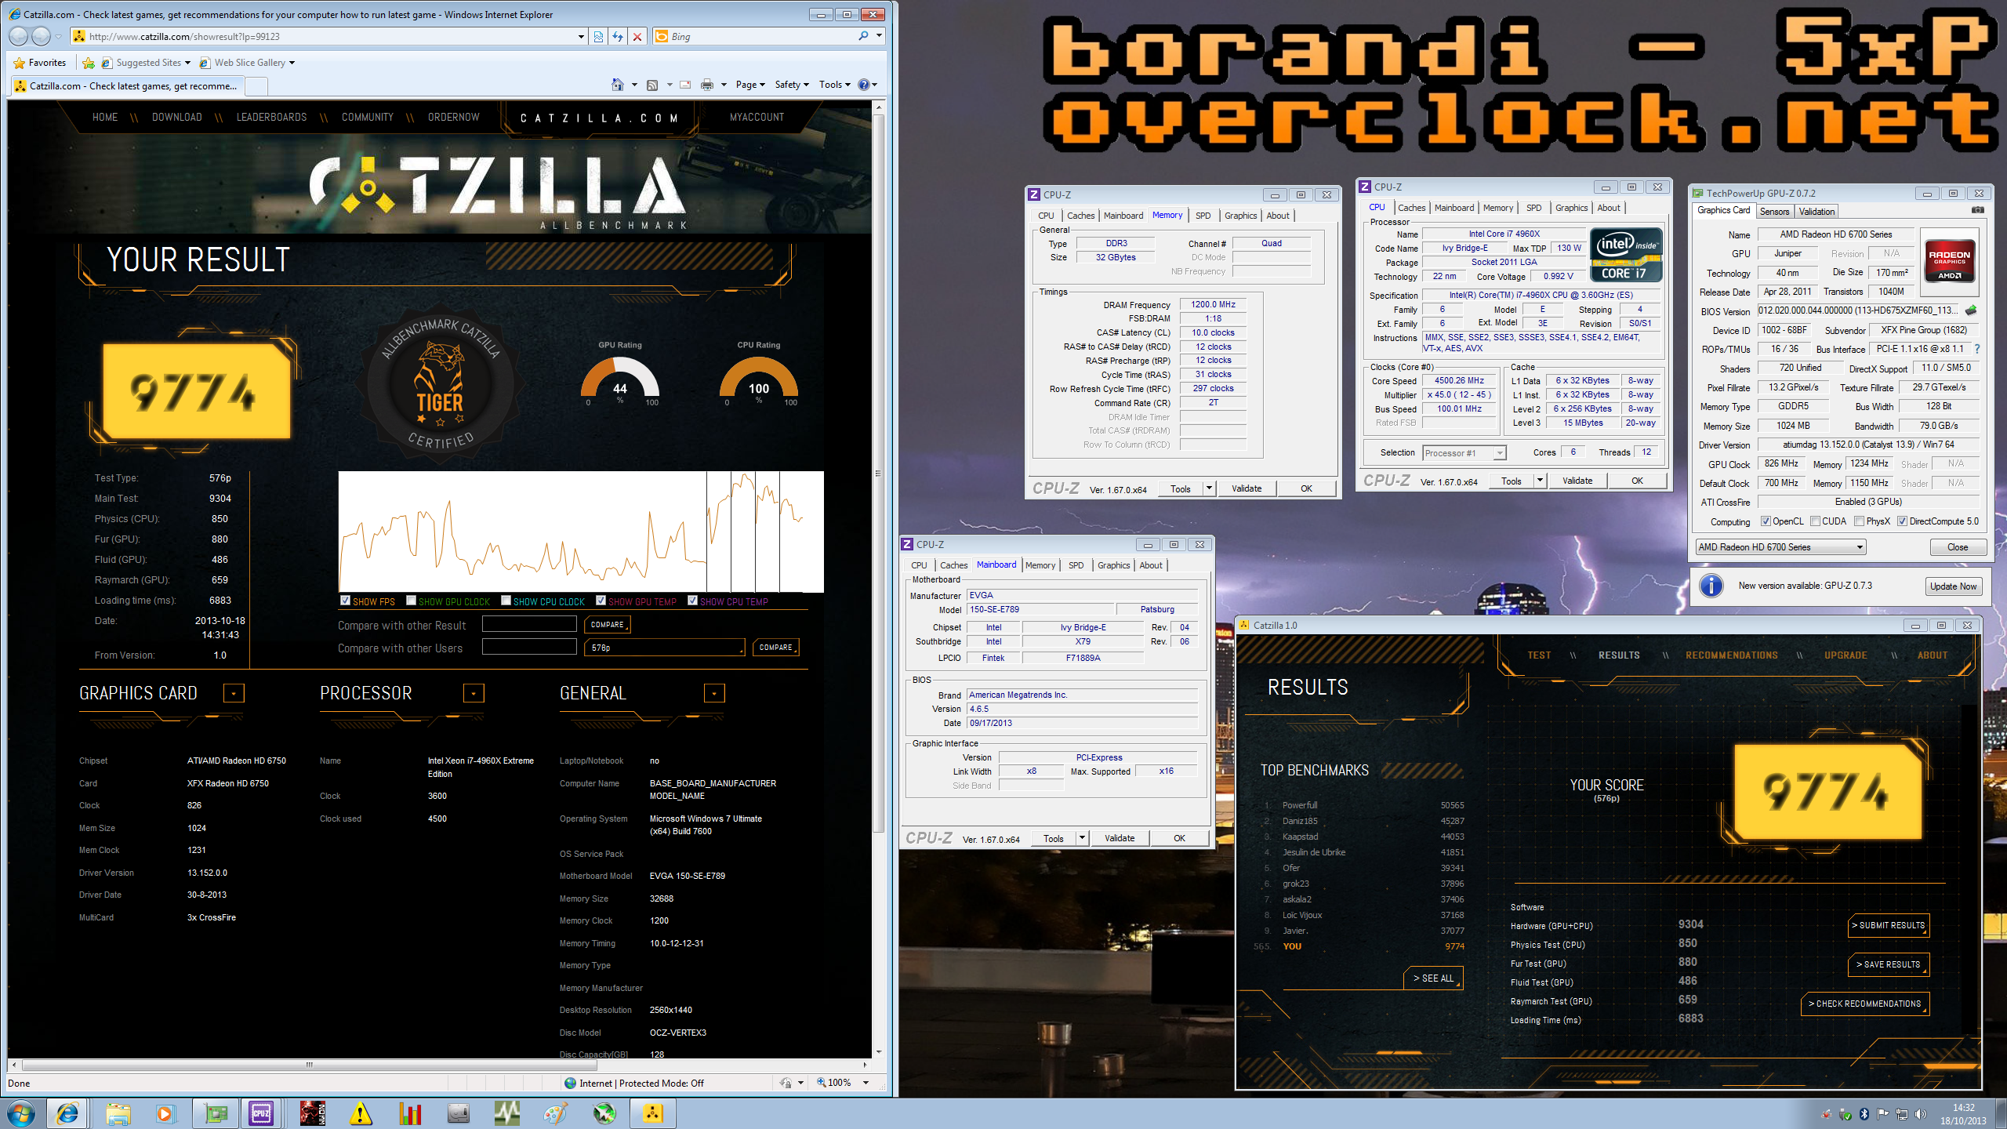The width and height of the screenshot is (2007, 1129).
Task: Click the IE Home icon
Action: 618,85
